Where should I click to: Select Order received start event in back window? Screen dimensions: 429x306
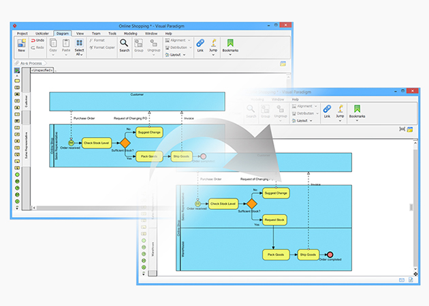click(71, 143)
